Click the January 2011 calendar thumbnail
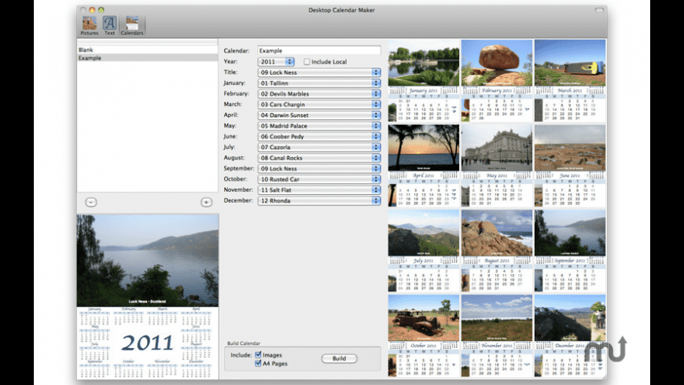 (424, 80)
